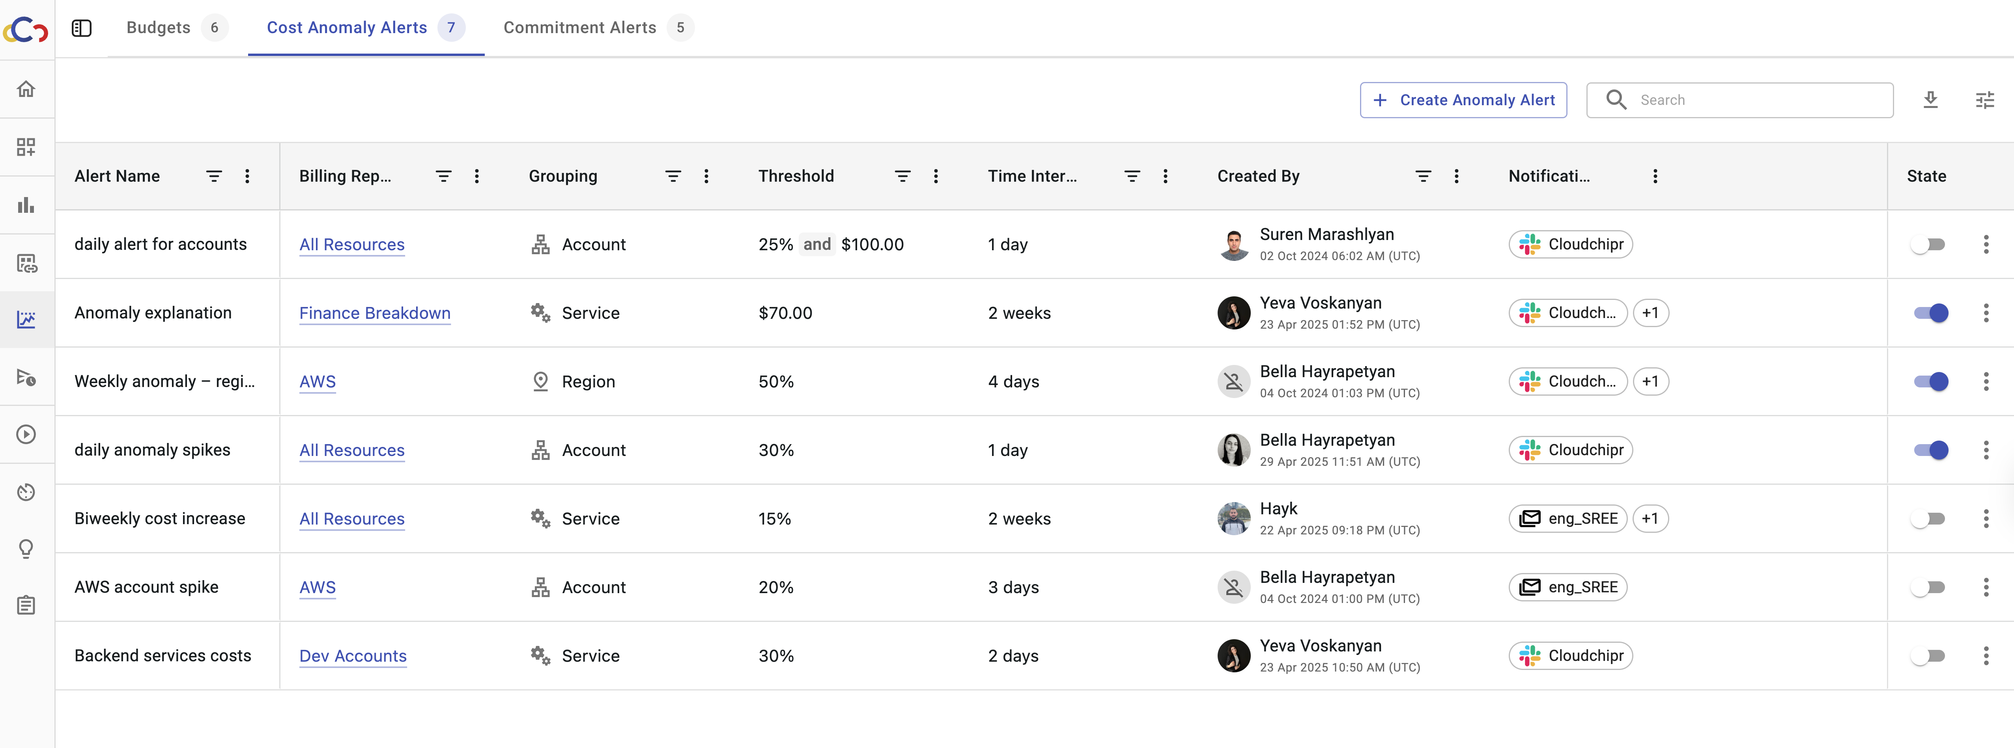The image size is (2014, 748).
Task: Open row actions menu for AWS account spike
Action: (1985, 587)
